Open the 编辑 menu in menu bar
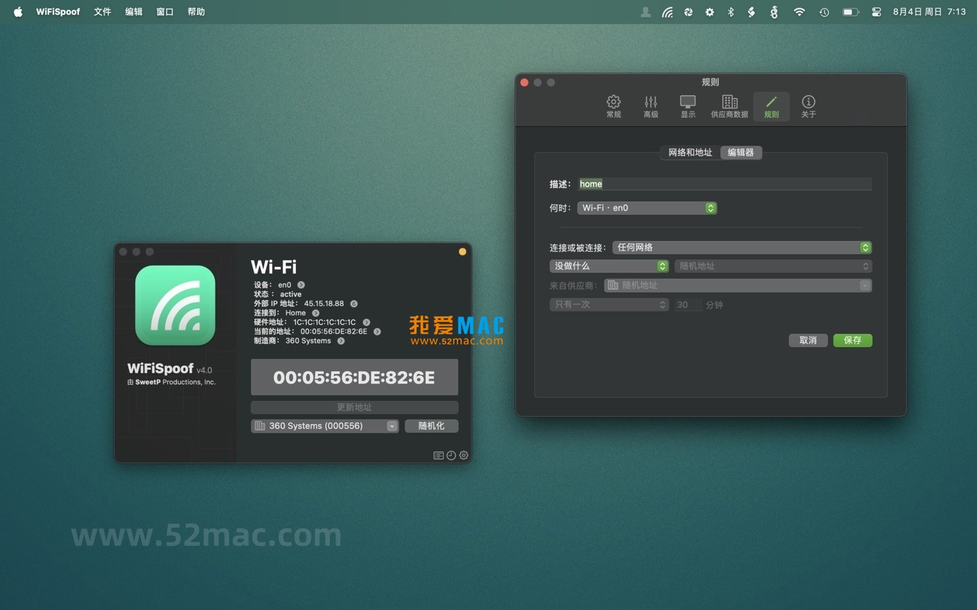Viewport: 977px width, 610px height. pos(133,12)
